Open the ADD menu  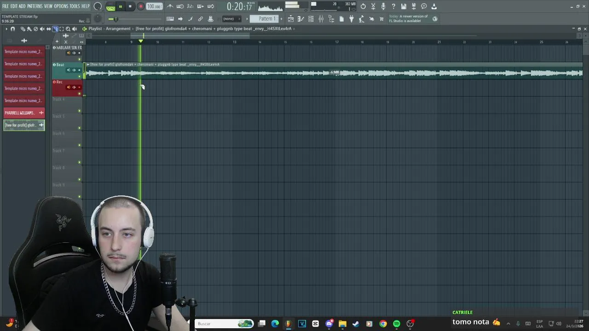(x=22, y=6)
